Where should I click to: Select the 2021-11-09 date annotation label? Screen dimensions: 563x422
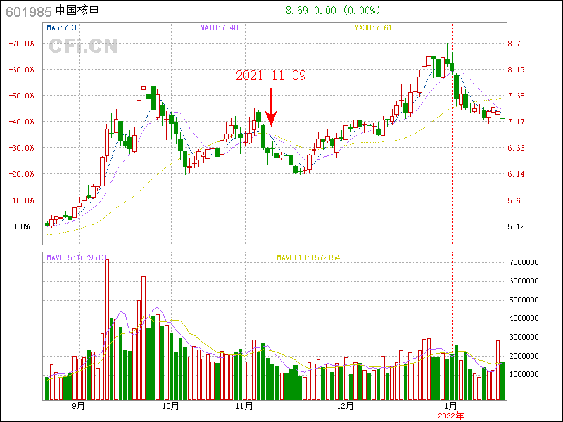click(x=271, y=75)
